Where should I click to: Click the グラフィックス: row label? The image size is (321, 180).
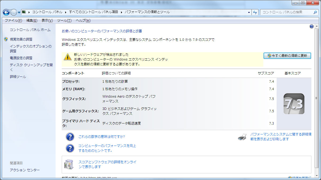click(74, 99)
